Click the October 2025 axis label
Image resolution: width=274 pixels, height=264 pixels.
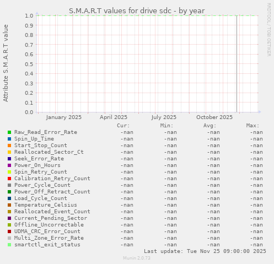coord(214,117)
